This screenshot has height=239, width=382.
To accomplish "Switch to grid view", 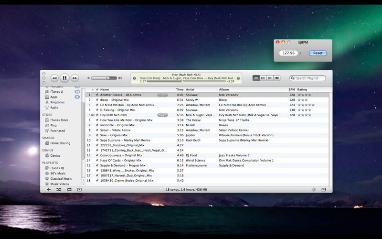I will click(270, 78).
